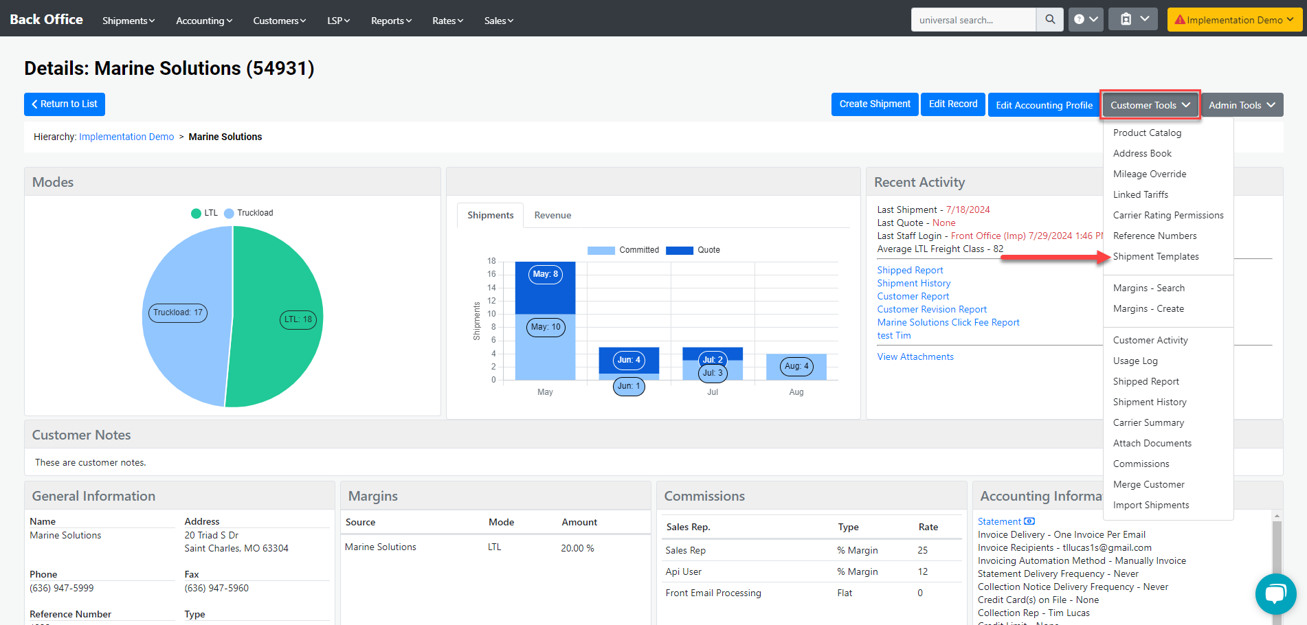
Task: Select Margins - Search menu entry
Action: coord(1149,288)
